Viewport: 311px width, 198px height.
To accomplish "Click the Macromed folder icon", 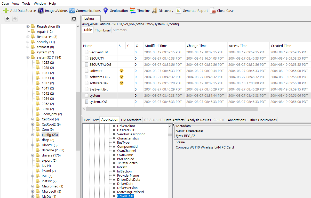I will pyautogui.click(x=38, y=186).
